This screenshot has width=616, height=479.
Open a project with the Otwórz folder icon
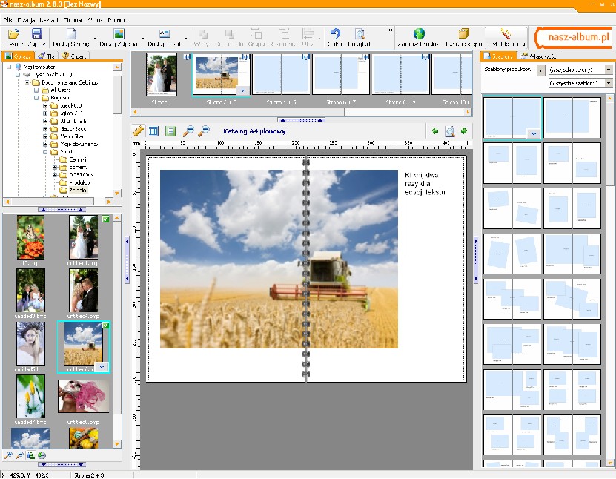[x=13, y=37]
